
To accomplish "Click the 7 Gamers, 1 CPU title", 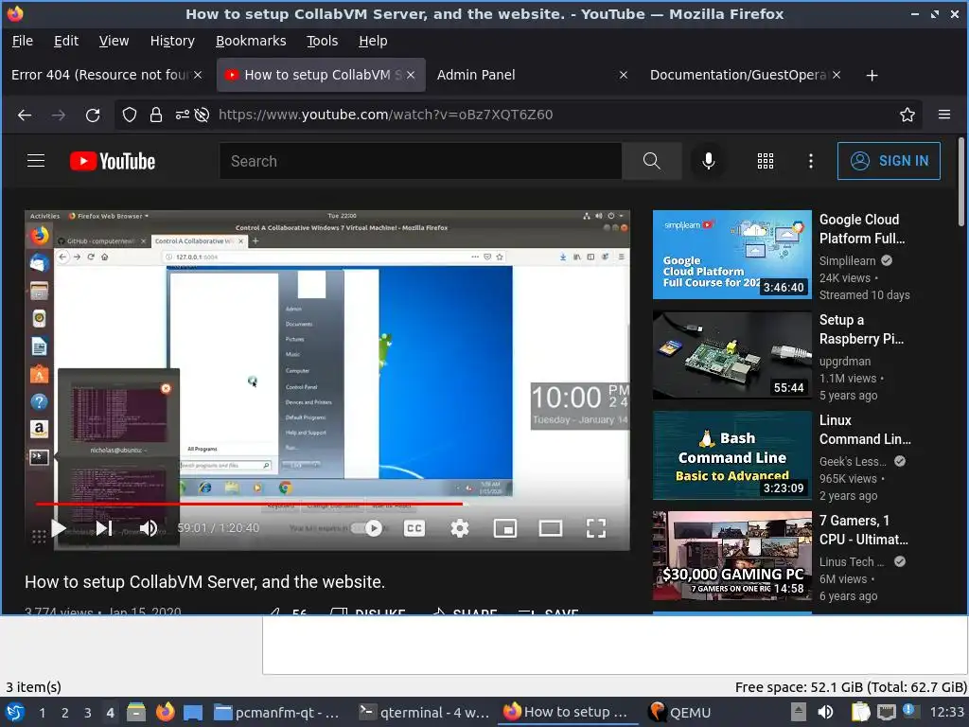I will point(863,530).
